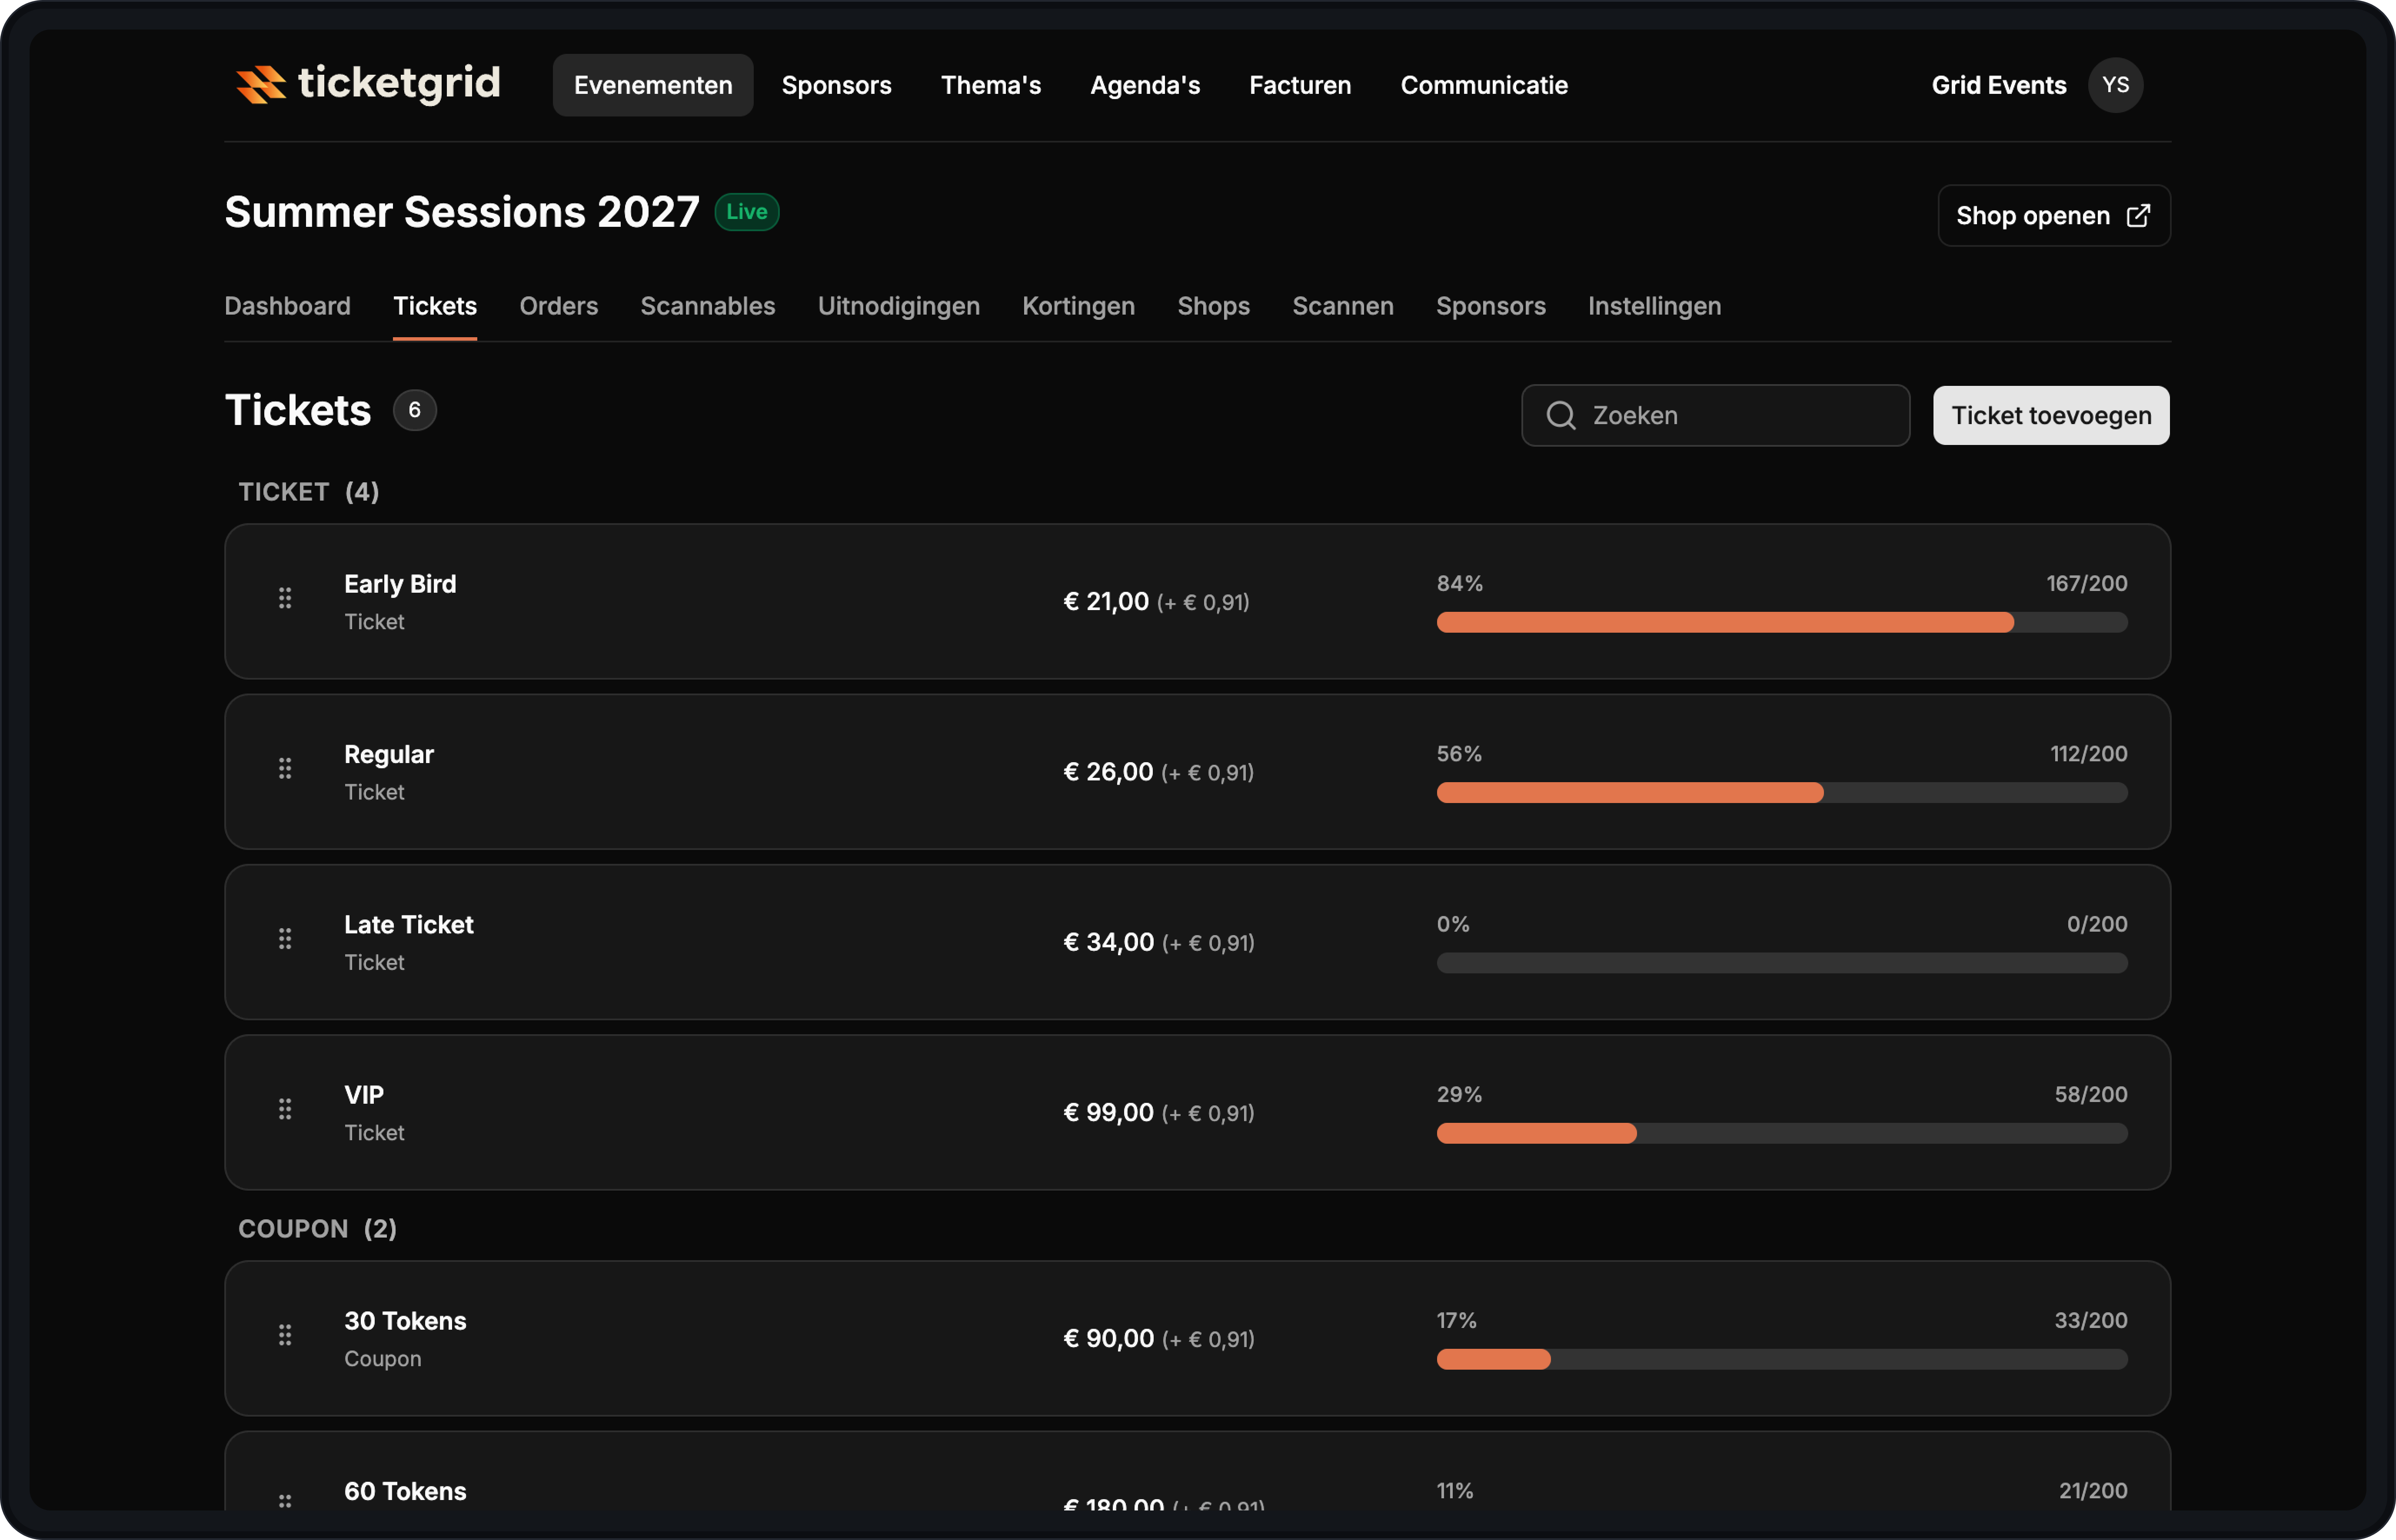The image size is (2396, 1540).
Task: Click the COUPON (2) group header
Action: (317, 1229)
